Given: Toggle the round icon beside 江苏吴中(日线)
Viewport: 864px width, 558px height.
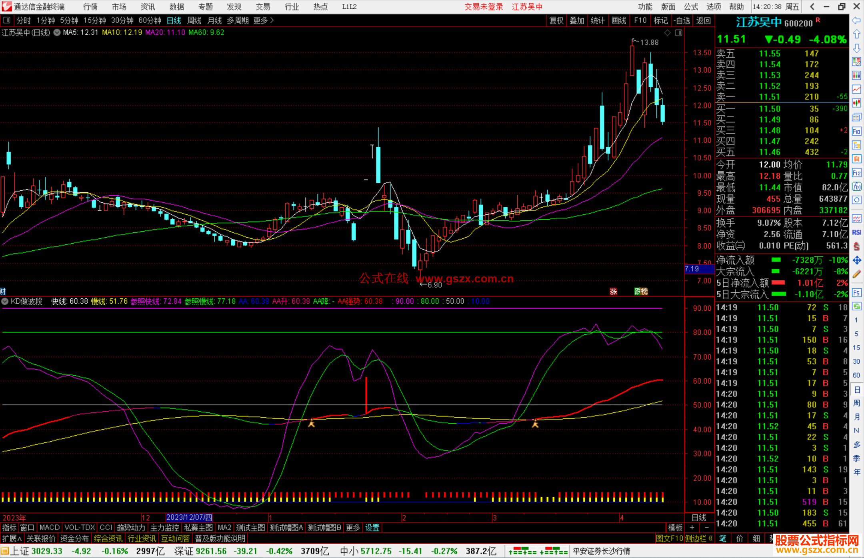Looking at the screenshot, I should tap(57, 32).
